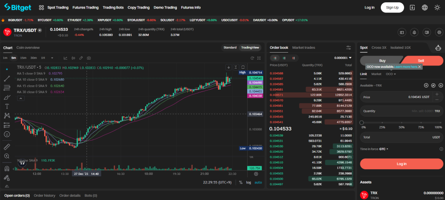Viewport: 445px width, 200px height.
Task: Collapse the indicator legend chevron
Action: (21, 99)
